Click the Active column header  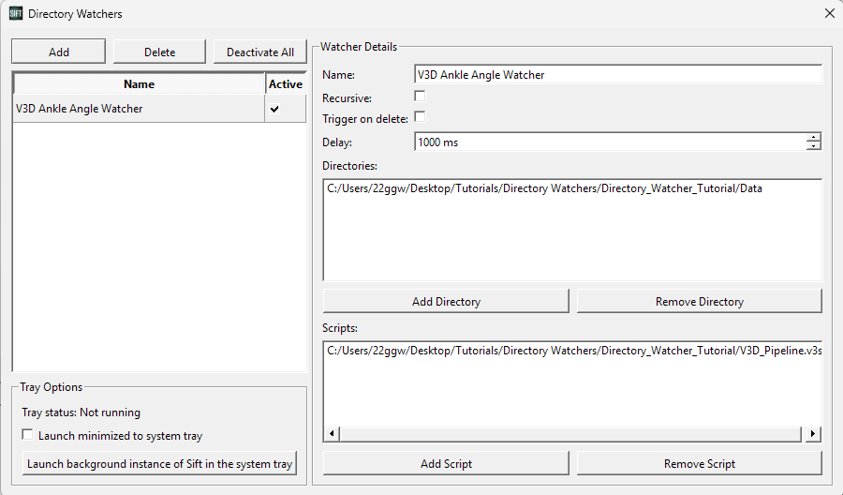(x=286, y=84)
